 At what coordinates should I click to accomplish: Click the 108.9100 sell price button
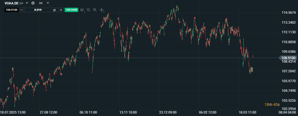click(12, 10)
